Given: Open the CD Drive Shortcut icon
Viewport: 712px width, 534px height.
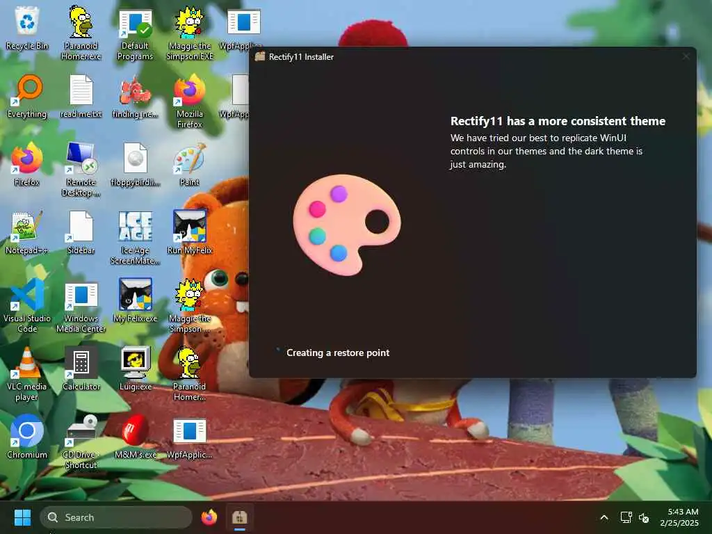Looking at the screenshot, I should (x=81, y=442).
